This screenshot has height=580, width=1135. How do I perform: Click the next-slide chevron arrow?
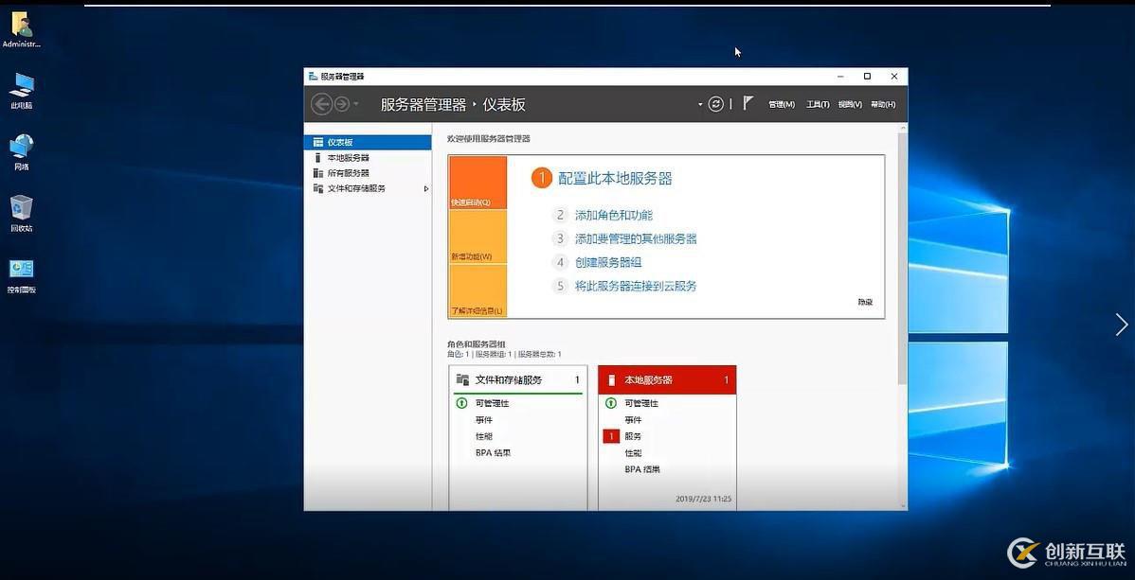point(1121,324)
